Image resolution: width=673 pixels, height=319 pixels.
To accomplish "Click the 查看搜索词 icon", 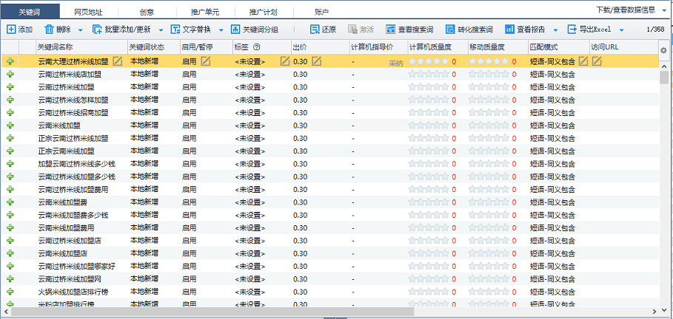I will tap(391, 30).
